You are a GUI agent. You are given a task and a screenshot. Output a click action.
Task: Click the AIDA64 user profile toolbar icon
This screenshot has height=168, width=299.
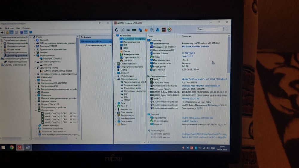(x=158, y=30)
